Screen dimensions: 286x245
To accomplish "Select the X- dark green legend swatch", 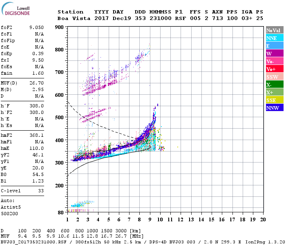I will 275,85.
